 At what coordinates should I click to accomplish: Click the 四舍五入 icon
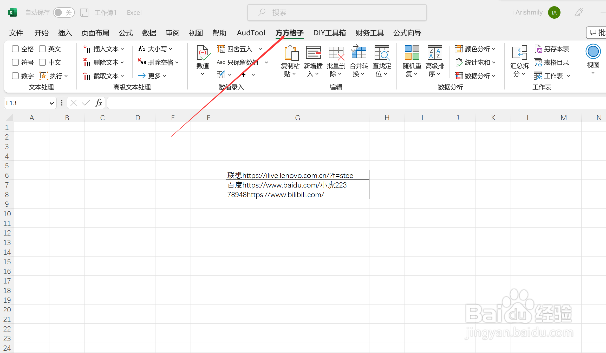pyautogui.click(x=221, y=49)
